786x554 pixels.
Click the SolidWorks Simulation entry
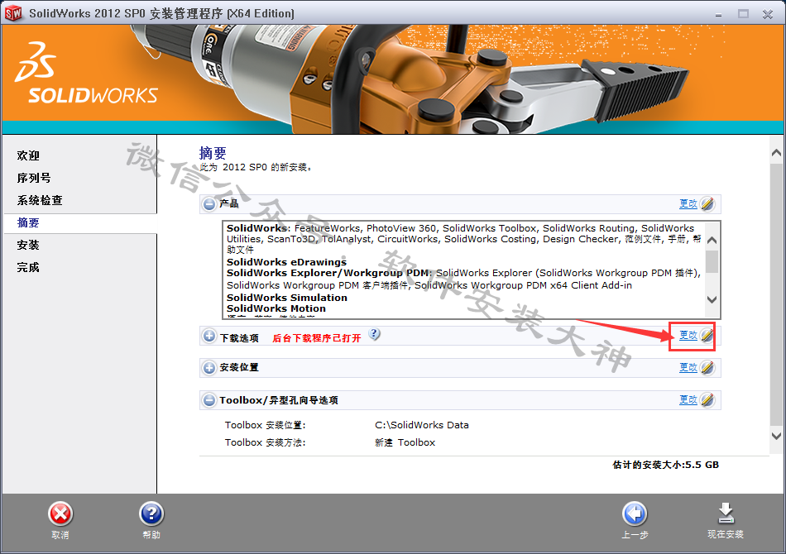287,298
